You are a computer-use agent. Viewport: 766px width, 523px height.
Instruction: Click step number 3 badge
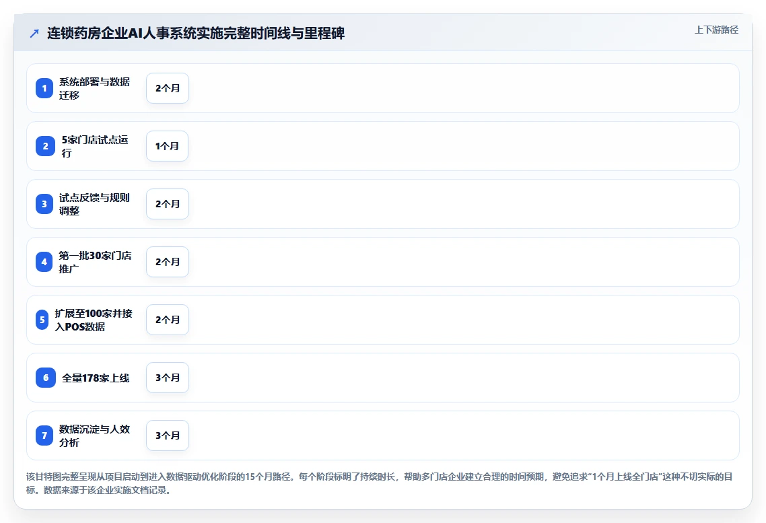coord(44,204)
